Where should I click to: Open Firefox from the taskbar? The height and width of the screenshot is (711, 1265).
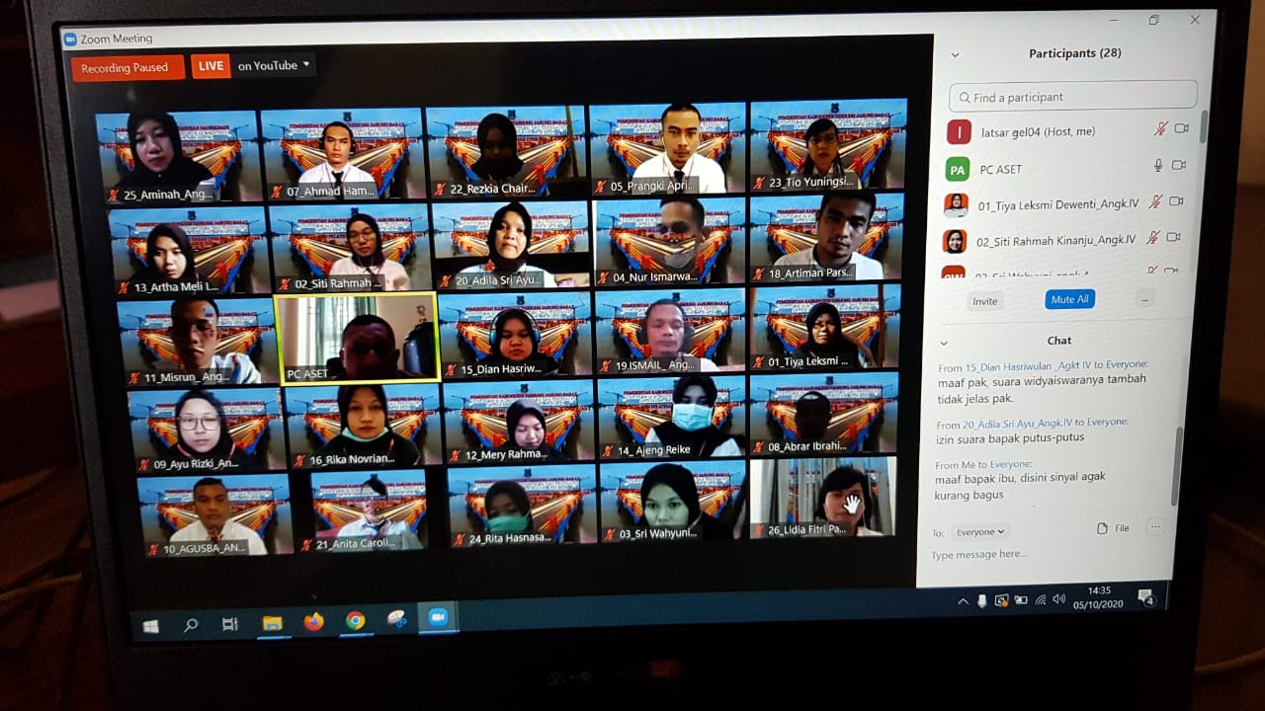click(x=313, y=622)
